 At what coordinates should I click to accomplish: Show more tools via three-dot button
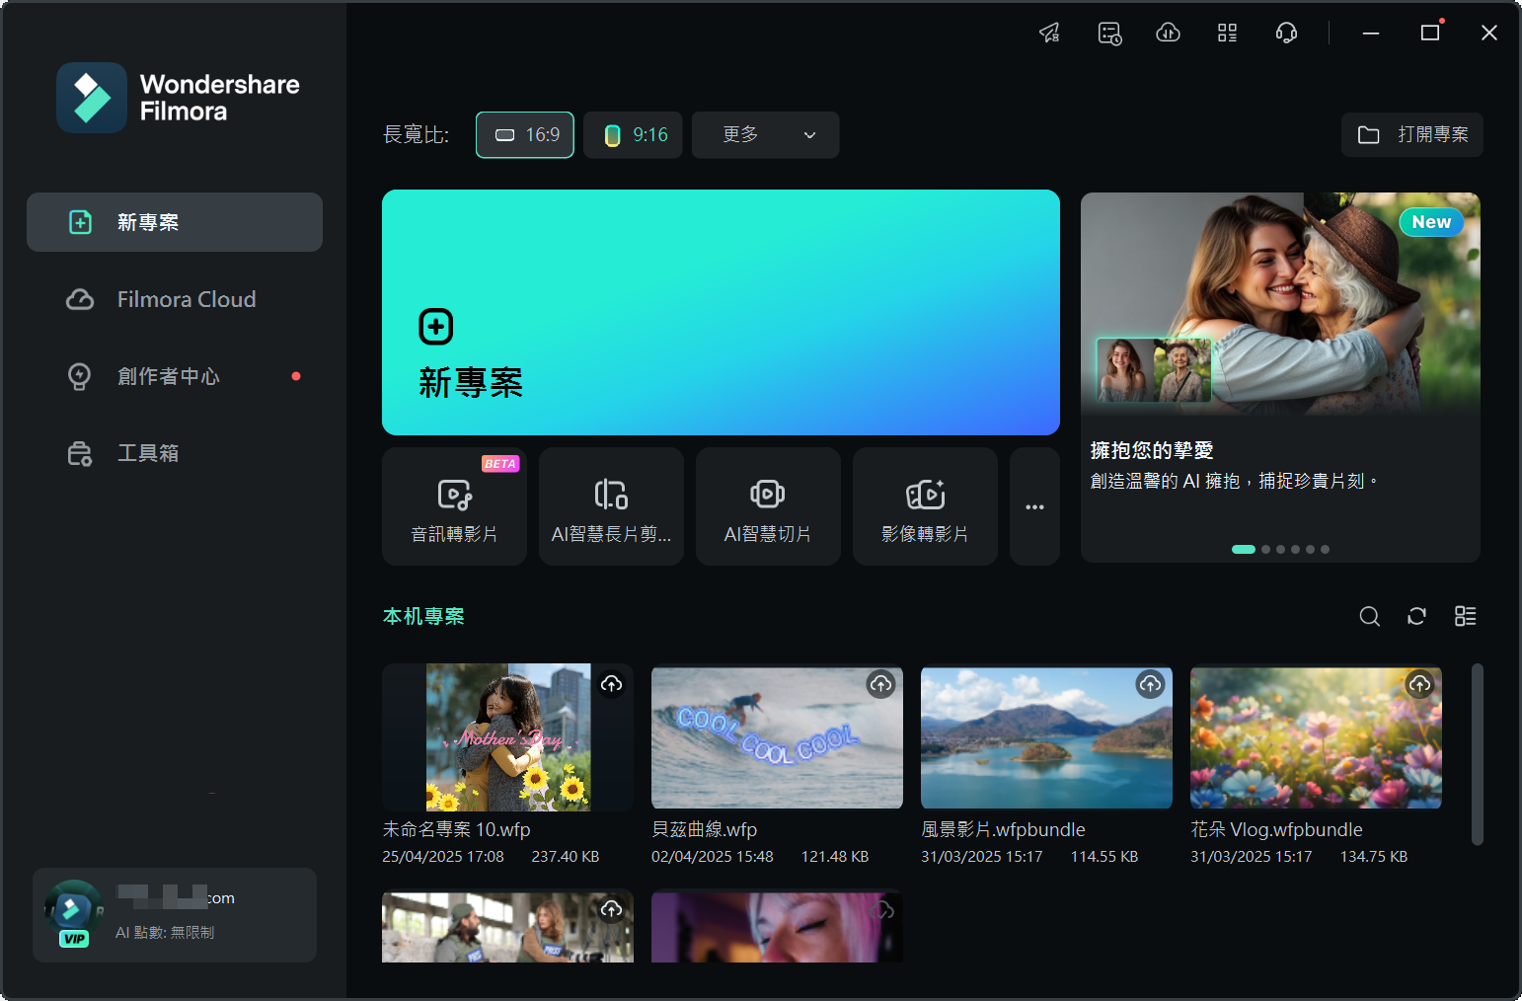click(1033, 506)
